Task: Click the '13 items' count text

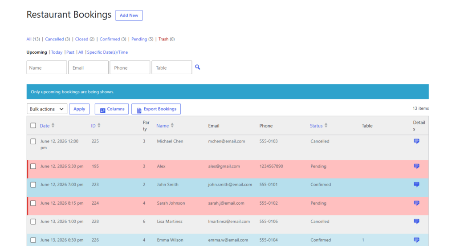Action: pyautogui.click(x=420, y=108)
